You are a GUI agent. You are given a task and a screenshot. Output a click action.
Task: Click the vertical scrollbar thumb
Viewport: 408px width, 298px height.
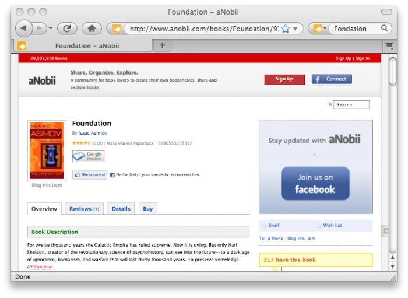[x=392, y=71]
